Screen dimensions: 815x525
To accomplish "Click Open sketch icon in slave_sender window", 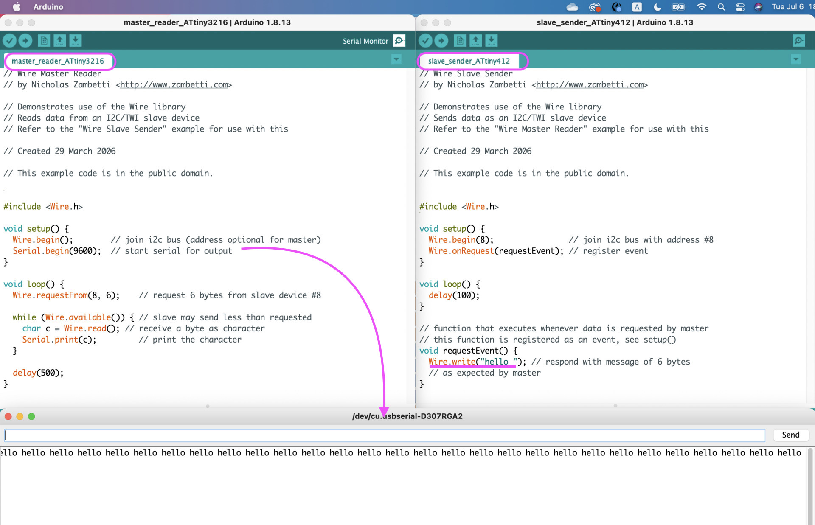I will (x=475, y=41).
